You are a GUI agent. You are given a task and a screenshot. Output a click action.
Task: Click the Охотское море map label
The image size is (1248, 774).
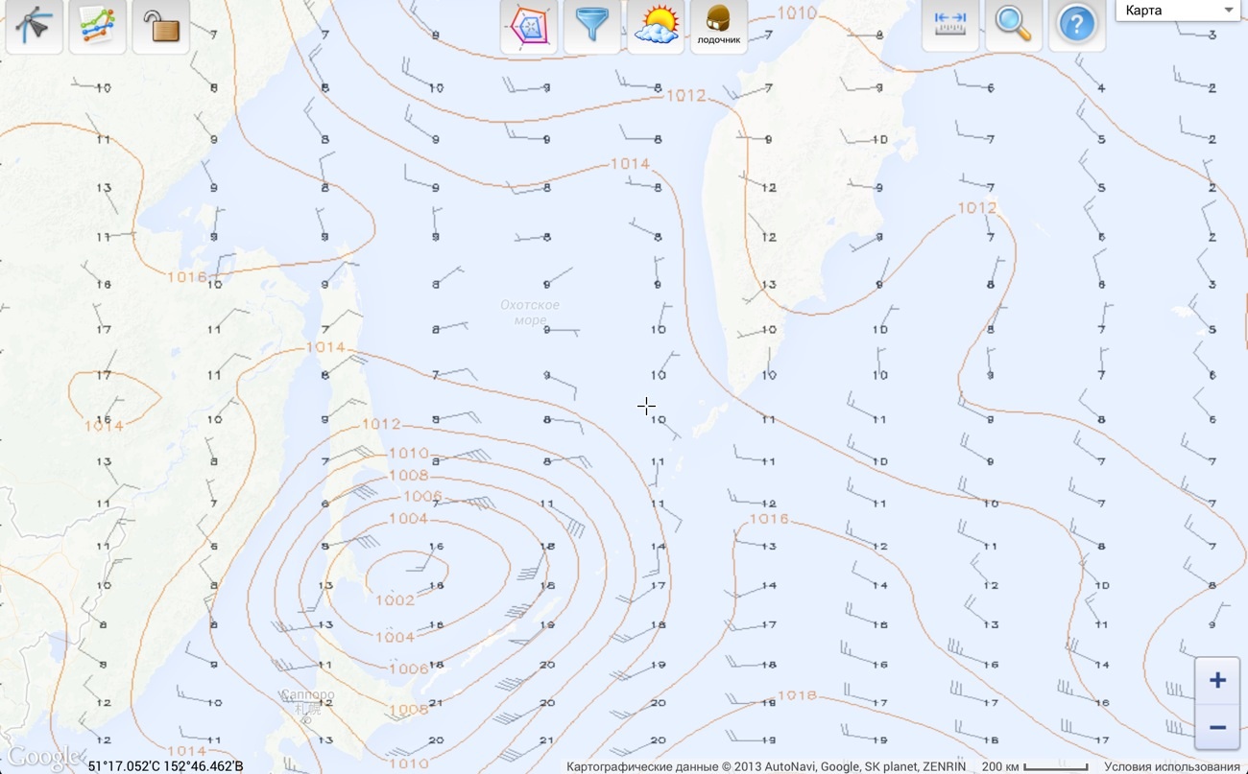(x=530, y=313)
